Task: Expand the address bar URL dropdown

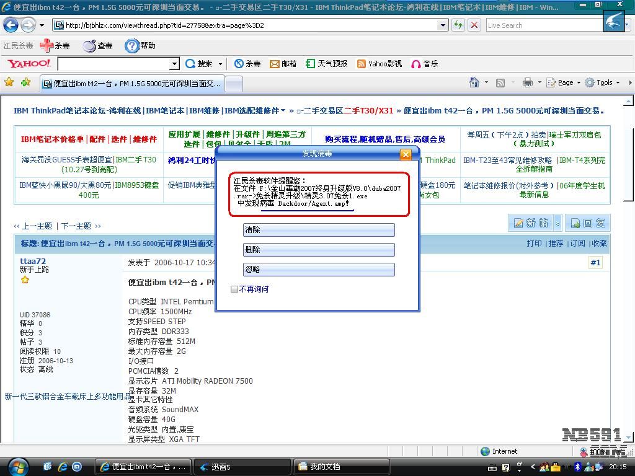Action: 443,25
